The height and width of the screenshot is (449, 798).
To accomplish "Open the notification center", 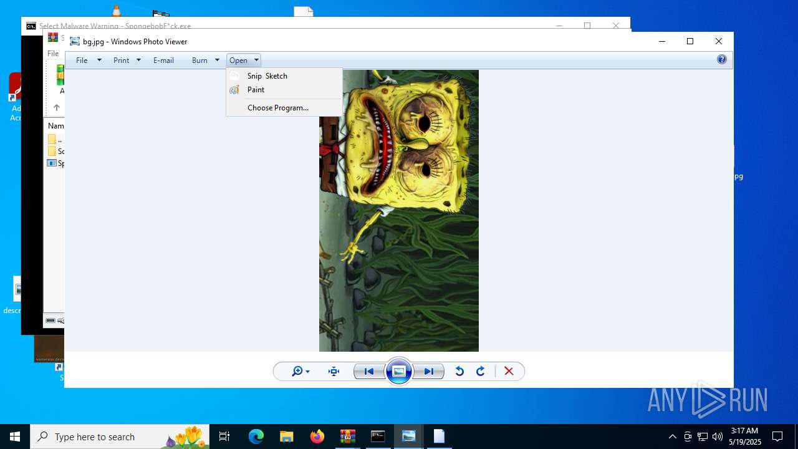I will [777, 437].
